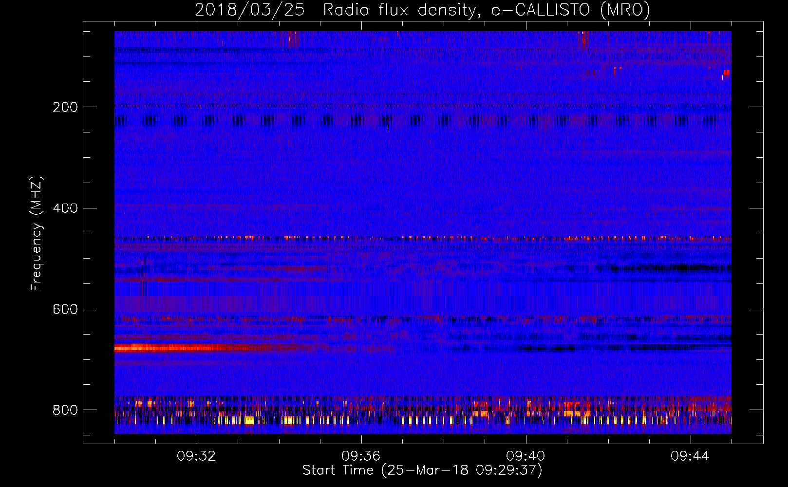Click the 400 frequency tick label
The height and width of the screenshot is (487, 788).
(65, 208)
